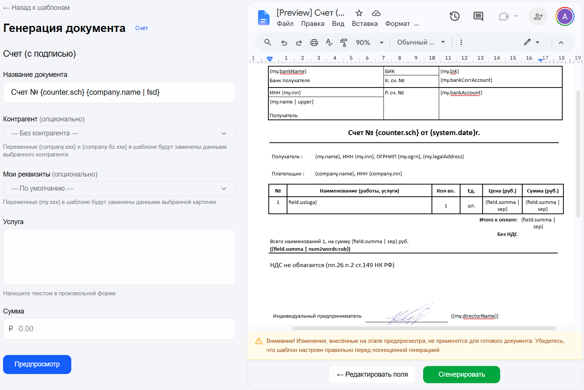Click the Редактировать поля button
Screen dimensions: 584x390
(372, 375)
